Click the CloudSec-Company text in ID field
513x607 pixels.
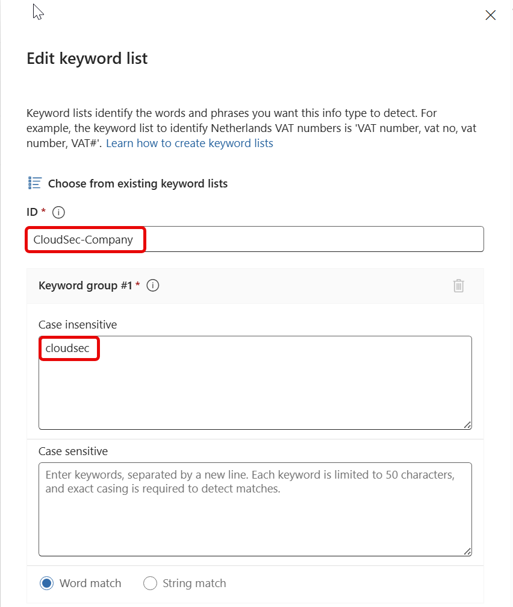(83, 239)
